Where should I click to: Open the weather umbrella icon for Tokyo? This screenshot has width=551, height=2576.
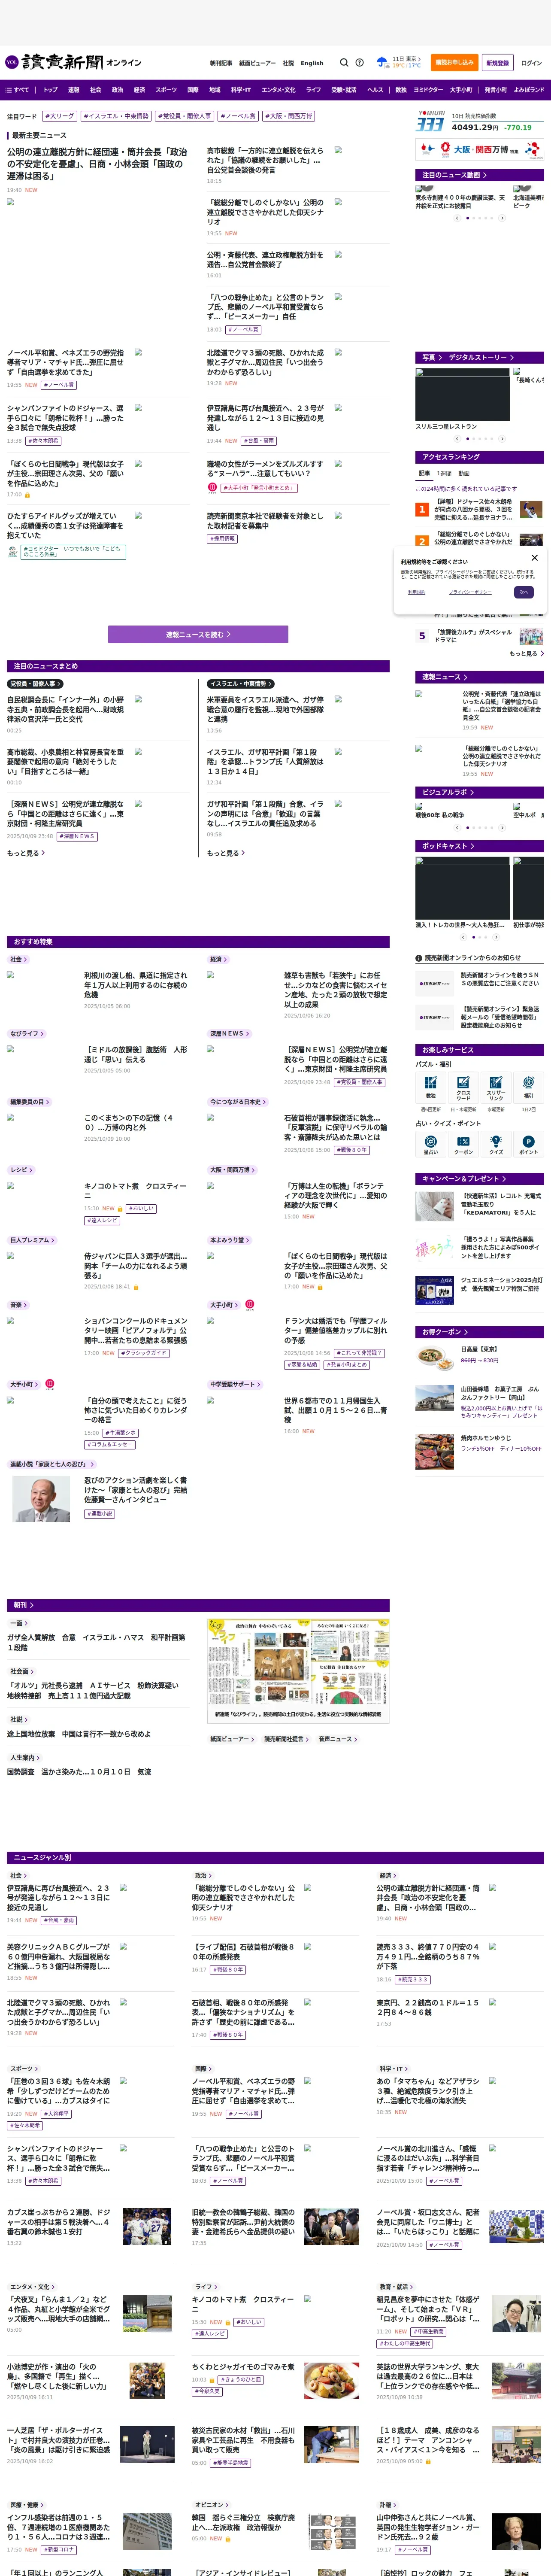[x=382, y=62]
